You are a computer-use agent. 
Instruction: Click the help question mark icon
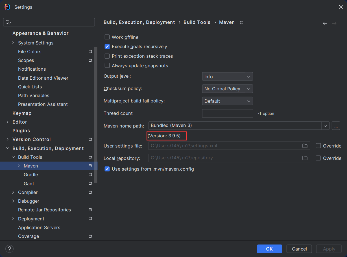click(9, 249)
